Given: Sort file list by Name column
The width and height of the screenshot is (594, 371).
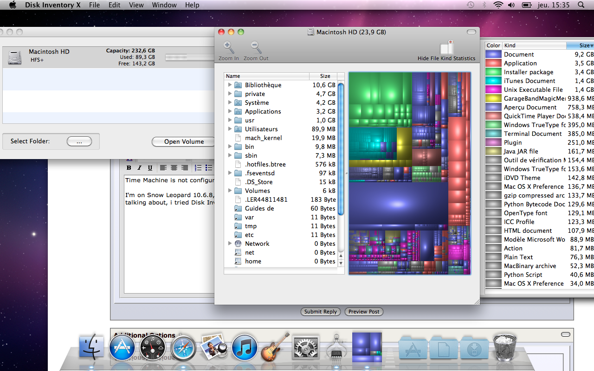Looking at the screenshot, I should tap(267, 76).
